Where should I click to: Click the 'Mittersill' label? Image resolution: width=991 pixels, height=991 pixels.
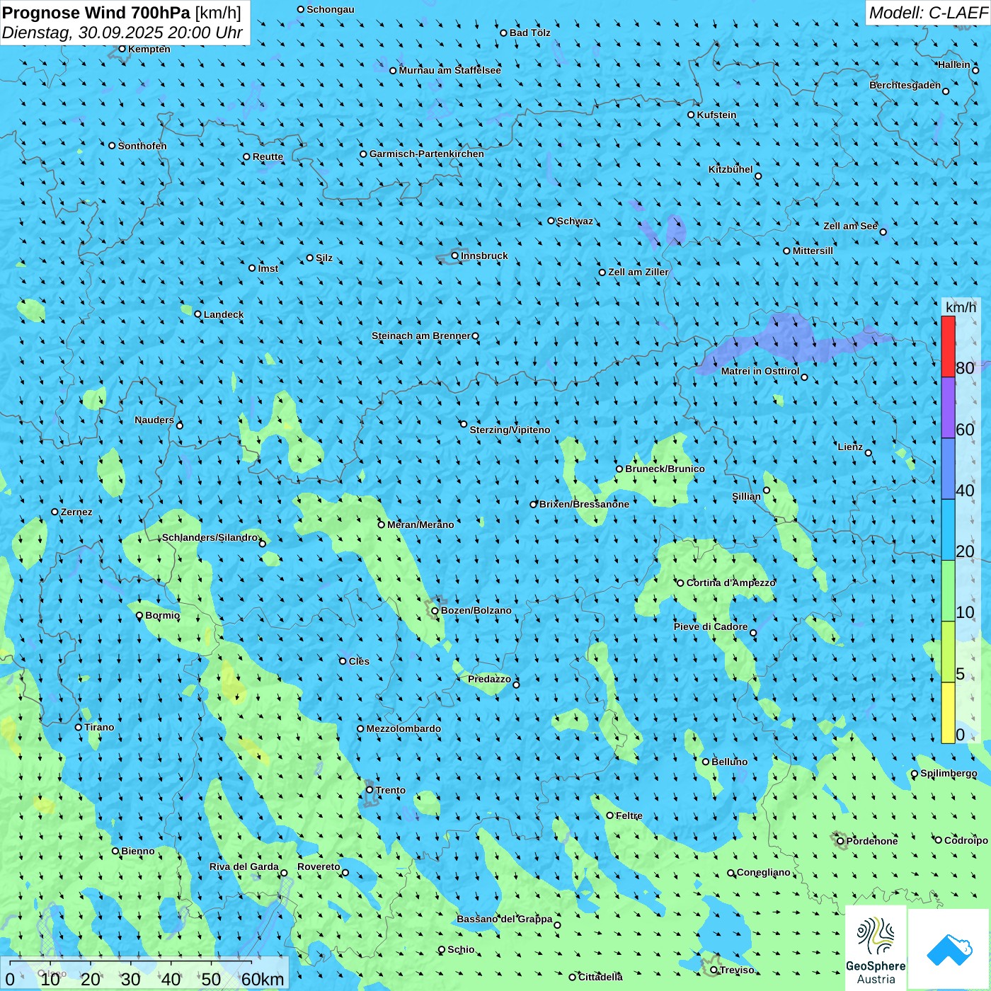813,251
